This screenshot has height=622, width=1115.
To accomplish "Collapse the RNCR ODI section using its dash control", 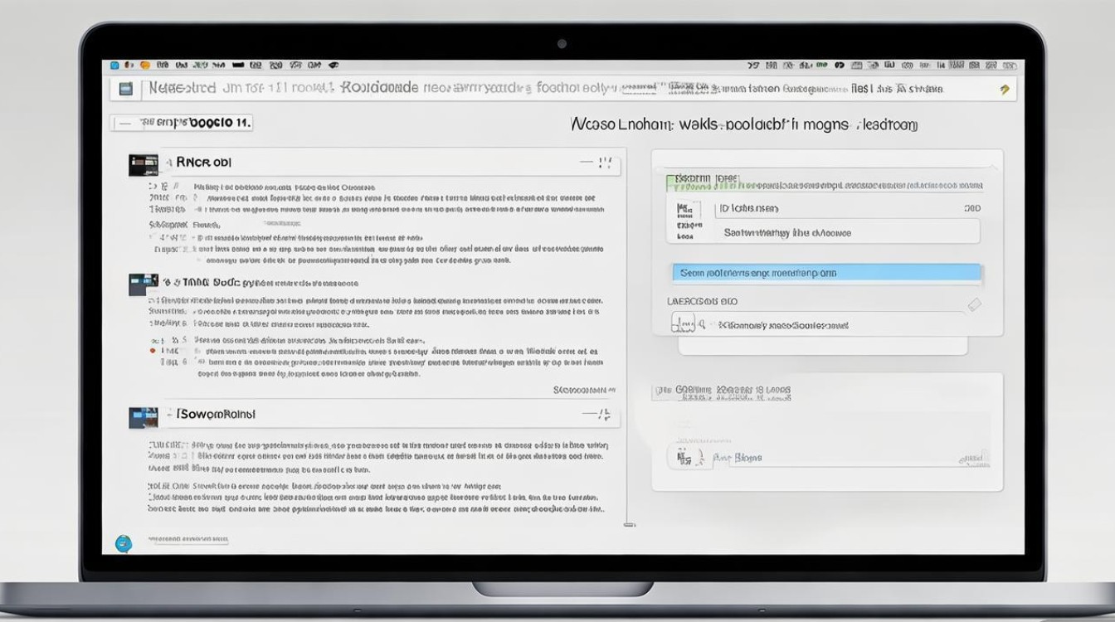I will (x=587, y=163).
